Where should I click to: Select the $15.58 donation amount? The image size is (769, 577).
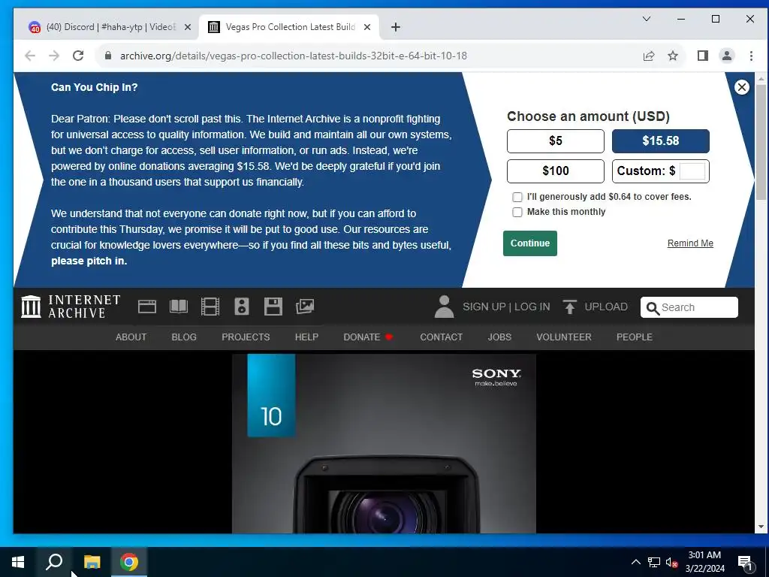pos(660,141)
